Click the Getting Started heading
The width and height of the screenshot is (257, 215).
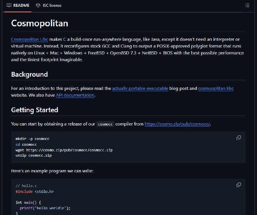point(35,110)
